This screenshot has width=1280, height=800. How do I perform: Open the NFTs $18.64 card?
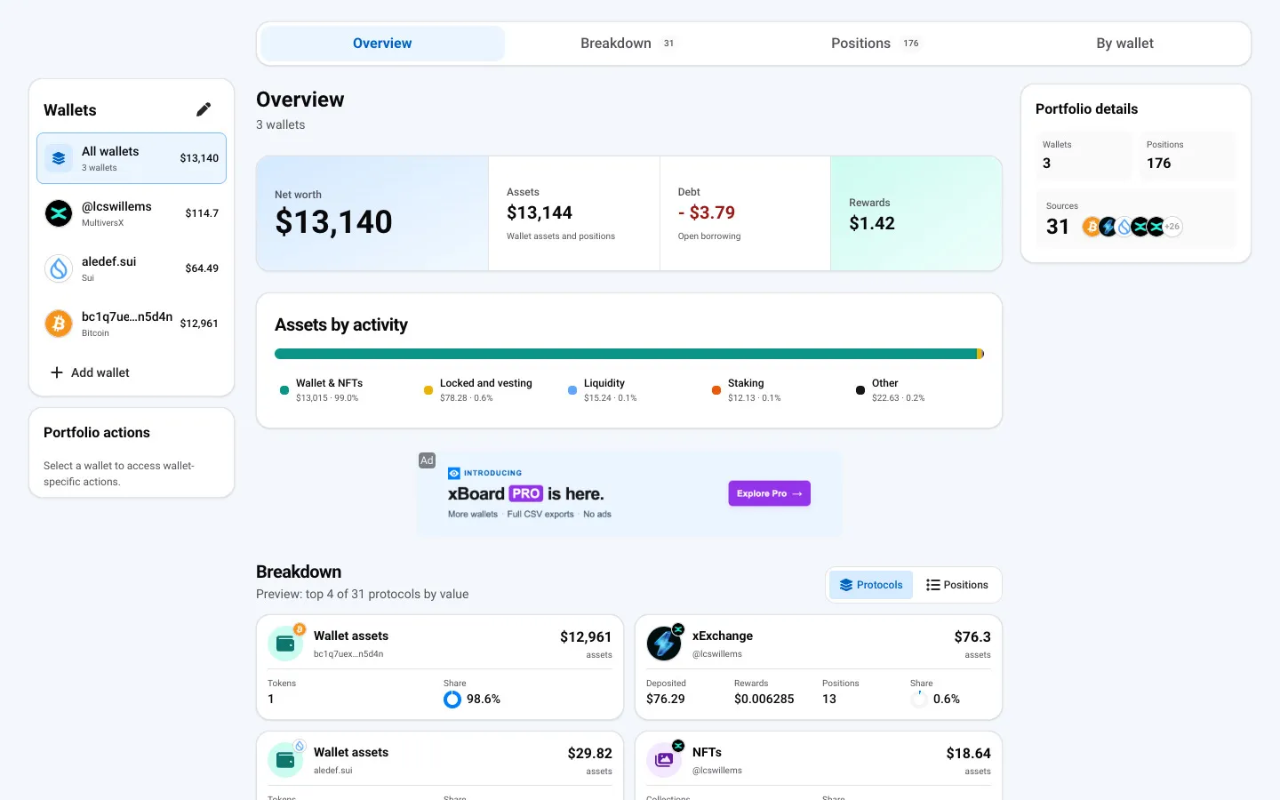[819, 765]
